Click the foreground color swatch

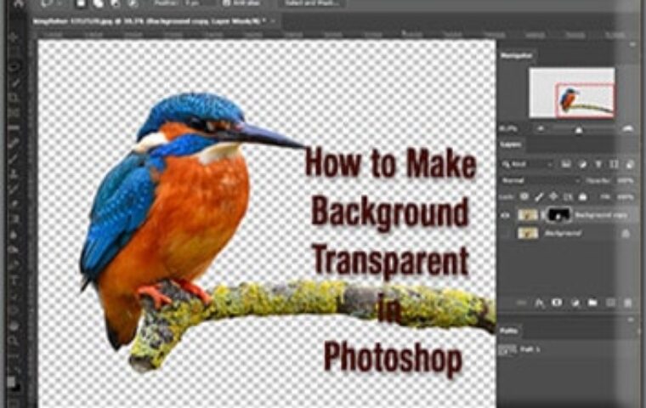12,382
